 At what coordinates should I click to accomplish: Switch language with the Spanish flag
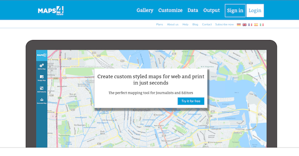[256, 25]
